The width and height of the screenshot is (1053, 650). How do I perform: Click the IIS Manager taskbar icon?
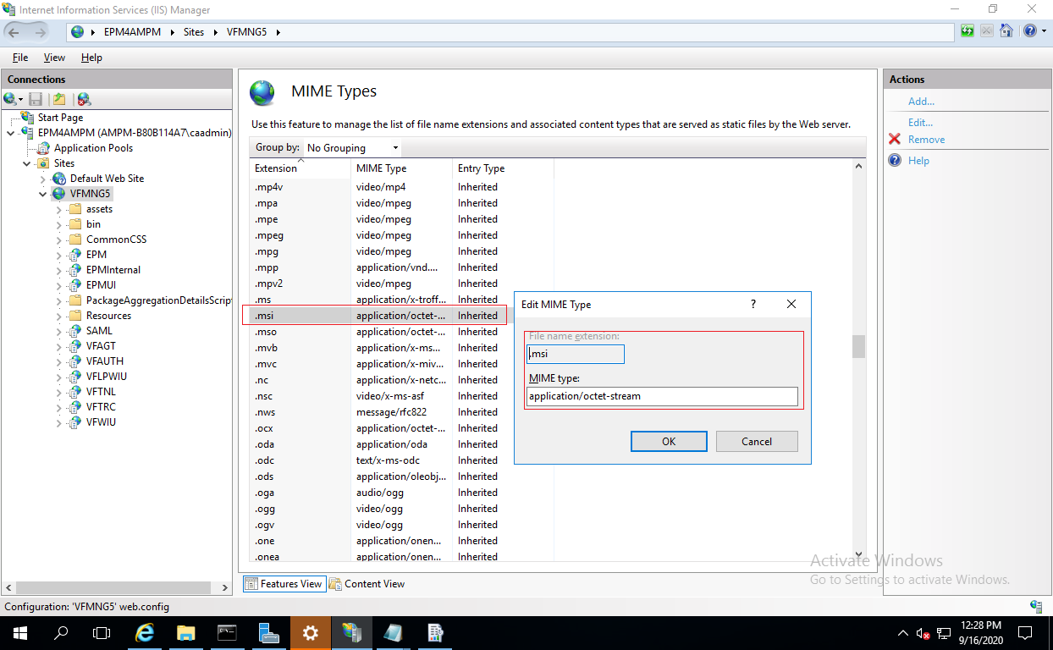tap(352, 632)
